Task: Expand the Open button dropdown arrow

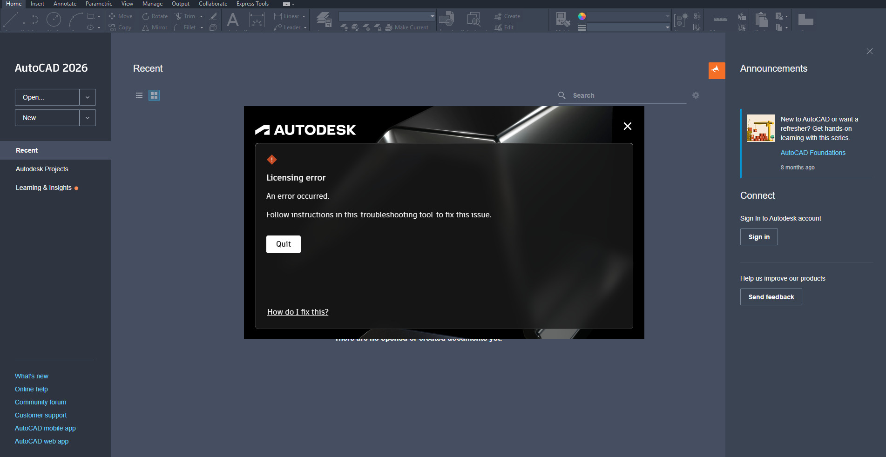Action: click(x=88, y=97)
